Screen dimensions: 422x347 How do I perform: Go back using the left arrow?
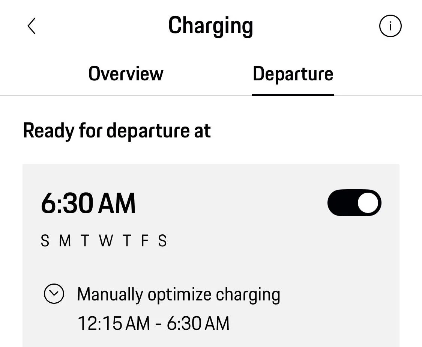32,26
